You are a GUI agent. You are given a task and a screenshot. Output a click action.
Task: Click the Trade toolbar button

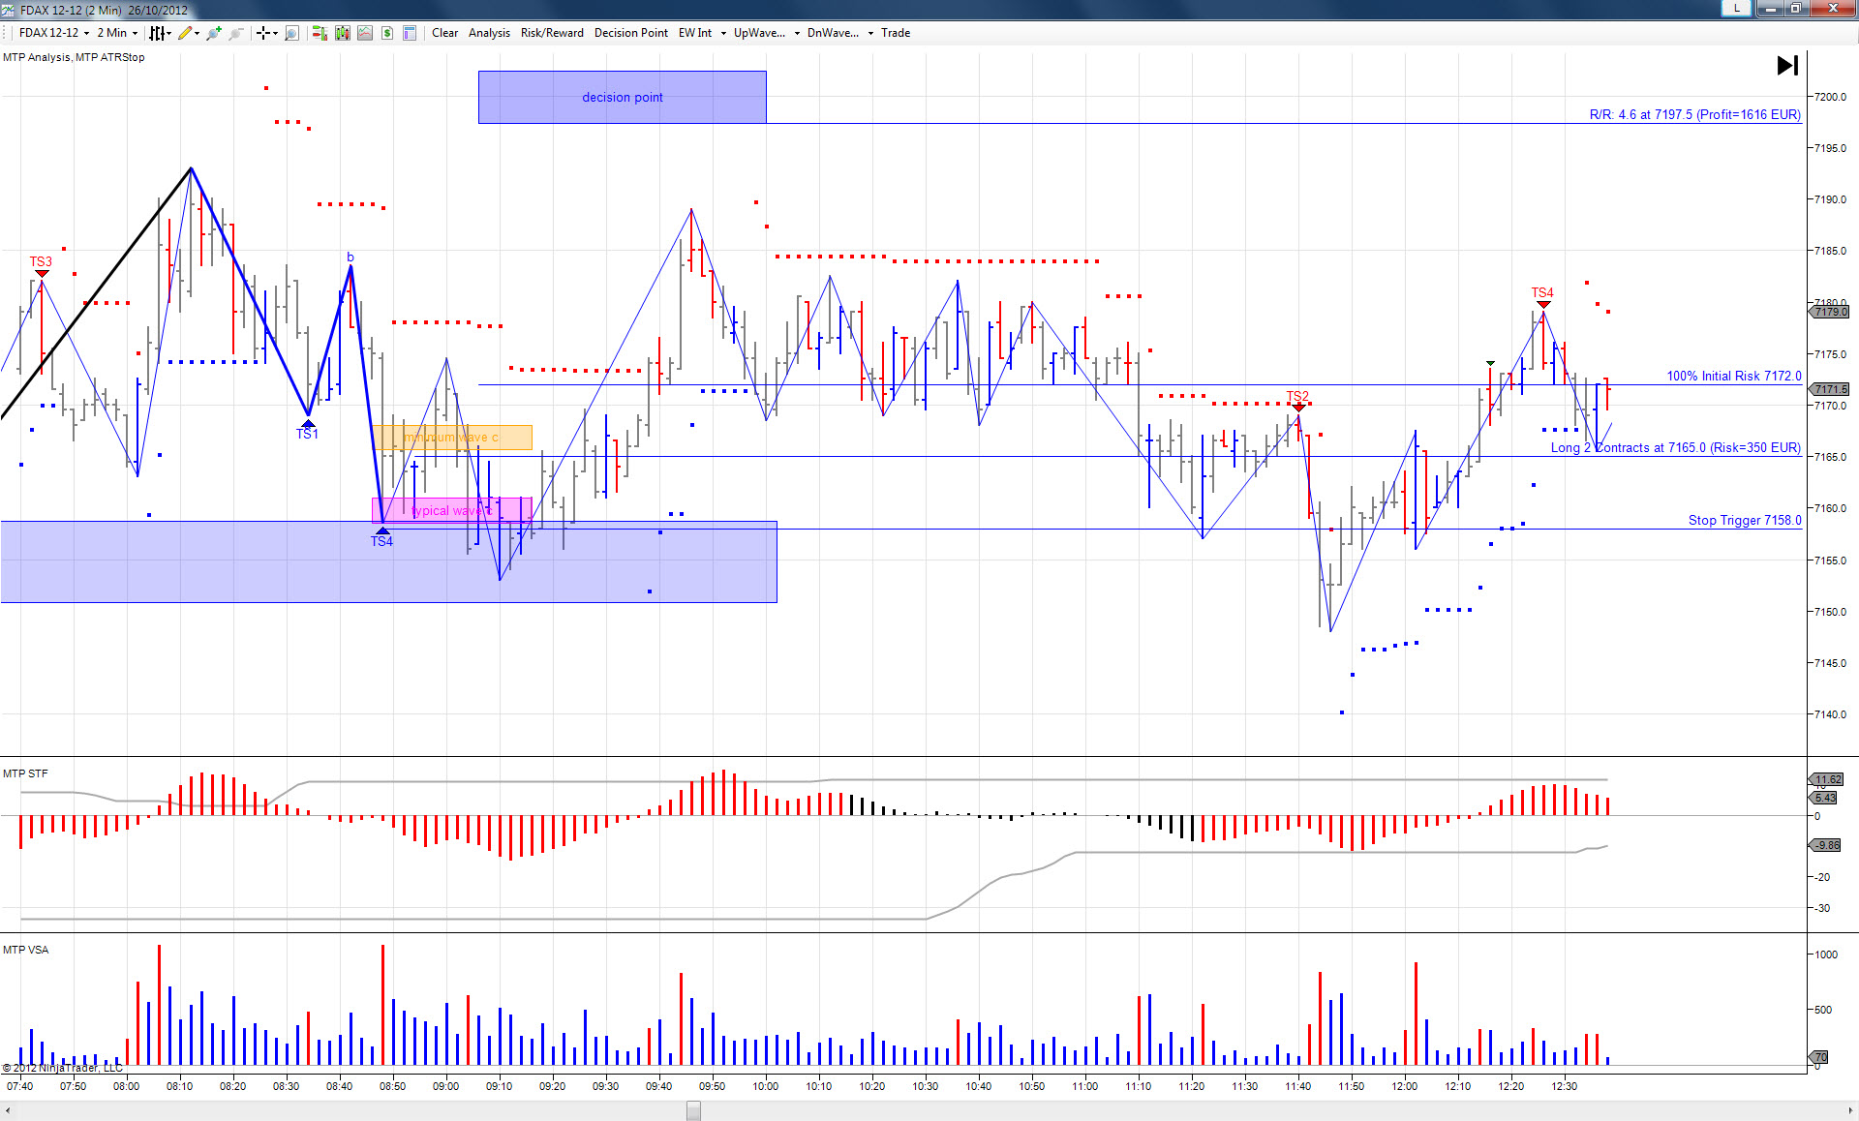(896, 33)
